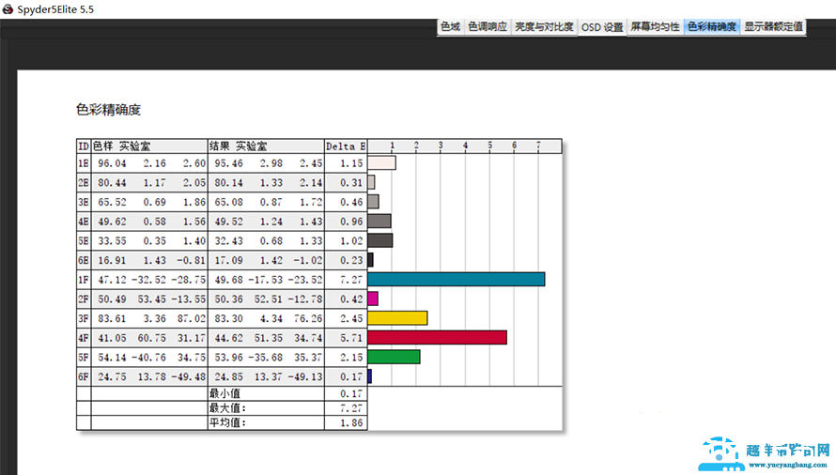Click the yellow 3F Delta E bar
The image size is (836, 475).
click(x=397, y=318)
